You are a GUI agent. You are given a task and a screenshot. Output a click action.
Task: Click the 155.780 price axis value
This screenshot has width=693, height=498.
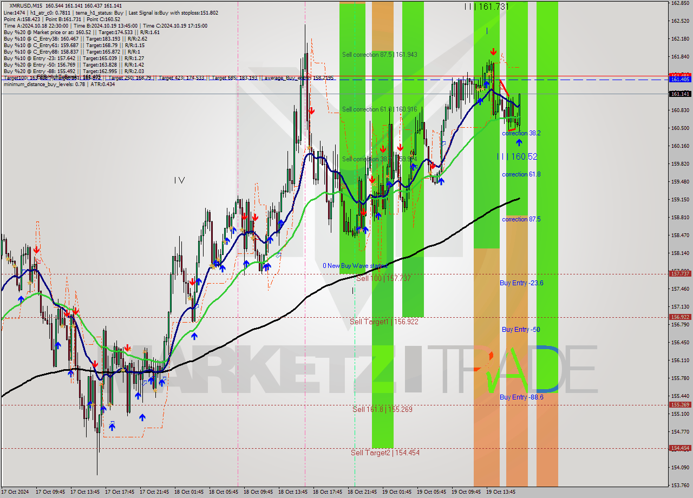tap(680, 378)
